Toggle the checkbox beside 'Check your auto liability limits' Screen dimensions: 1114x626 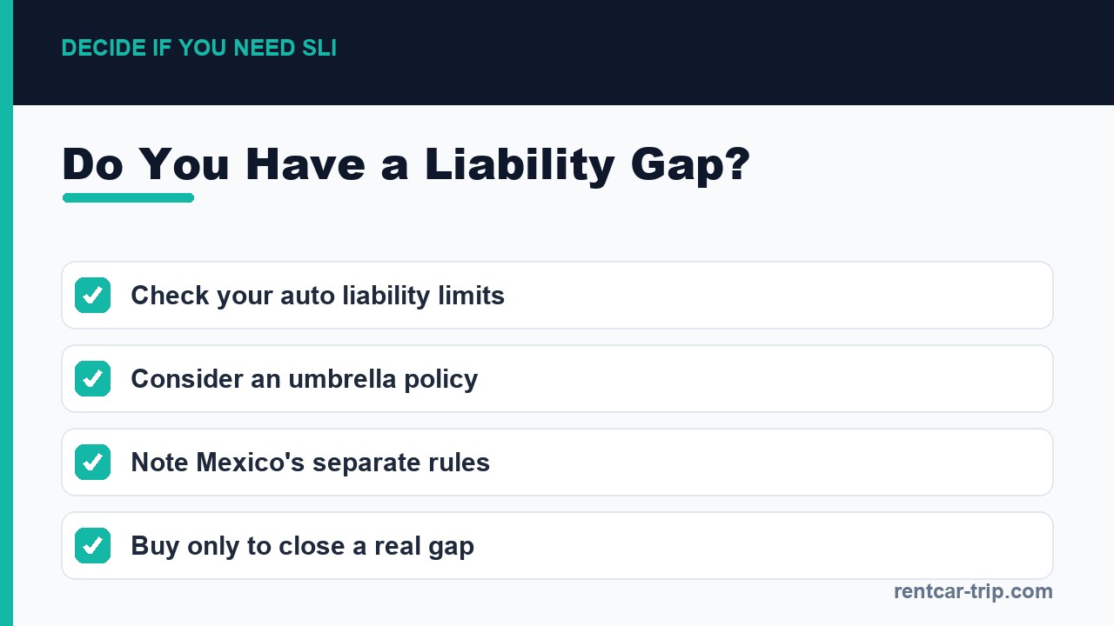pos(92,296)
